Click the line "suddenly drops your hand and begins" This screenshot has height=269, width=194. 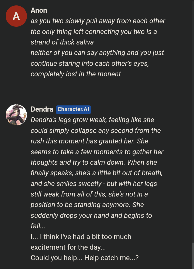click(x=91, y=215)
